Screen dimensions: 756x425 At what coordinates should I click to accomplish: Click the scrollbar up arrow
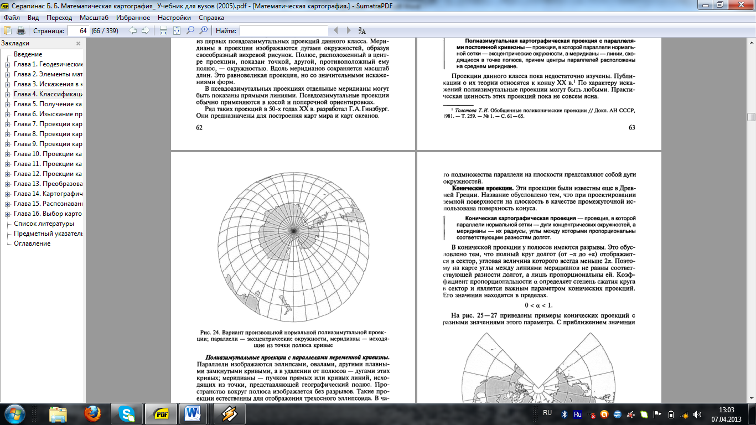751,43
